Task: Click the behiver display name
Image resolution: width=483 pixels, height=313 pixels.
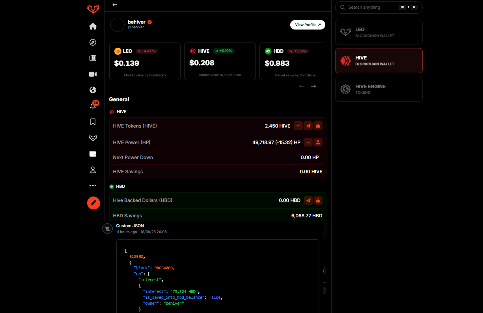Action: [137, 22]
